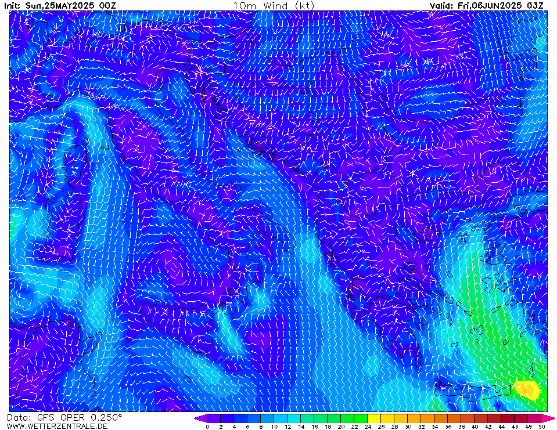The image size is (557, 430).
Task: Click the 'Valid: Fri,06JUN2025 03Z' header text
Action: pyautogui.click(x=486, y=6)
